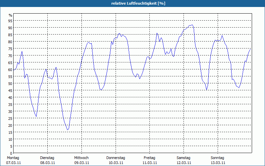Screen dimensions: 265x166
Task: Click the 65 value on the y-axis
Action: click(10, 62)
